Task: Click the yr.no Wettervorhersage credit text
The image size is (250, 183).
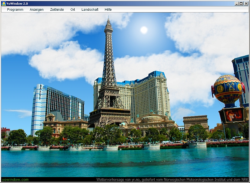Action: click(x=172, y=180)
